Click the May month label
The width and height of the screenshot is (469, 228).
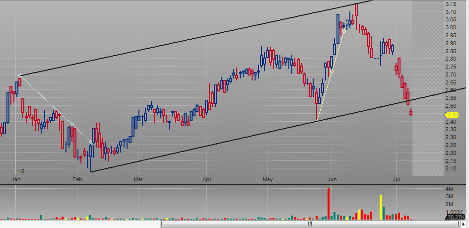[x=268, y=179]
